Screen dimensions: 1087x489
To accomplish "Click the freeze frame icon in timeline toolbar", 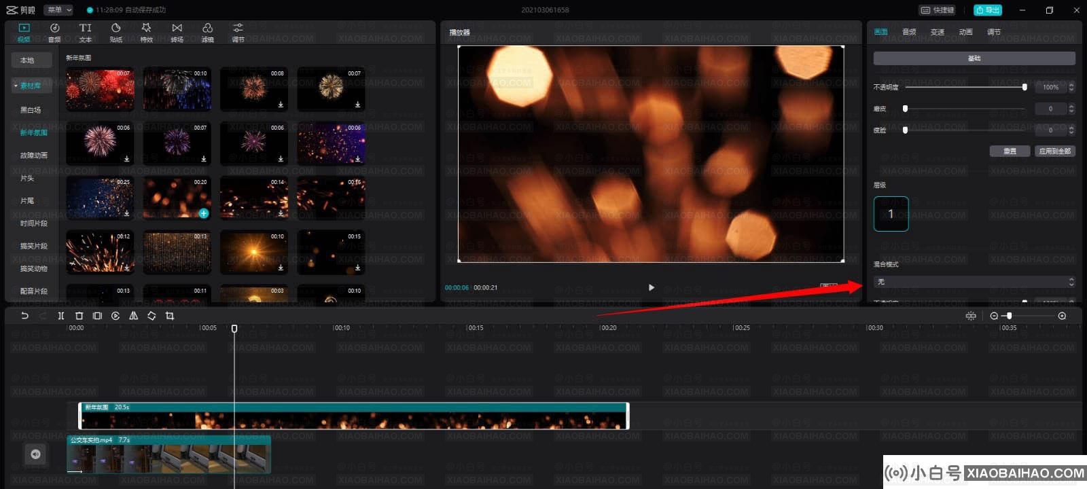I will pos(97,316).
